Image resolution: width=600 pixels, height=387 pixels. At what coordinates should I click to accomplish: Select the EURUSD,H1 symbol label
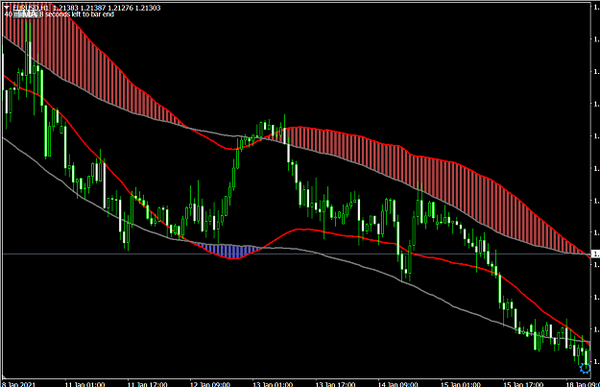coord(31,8)
